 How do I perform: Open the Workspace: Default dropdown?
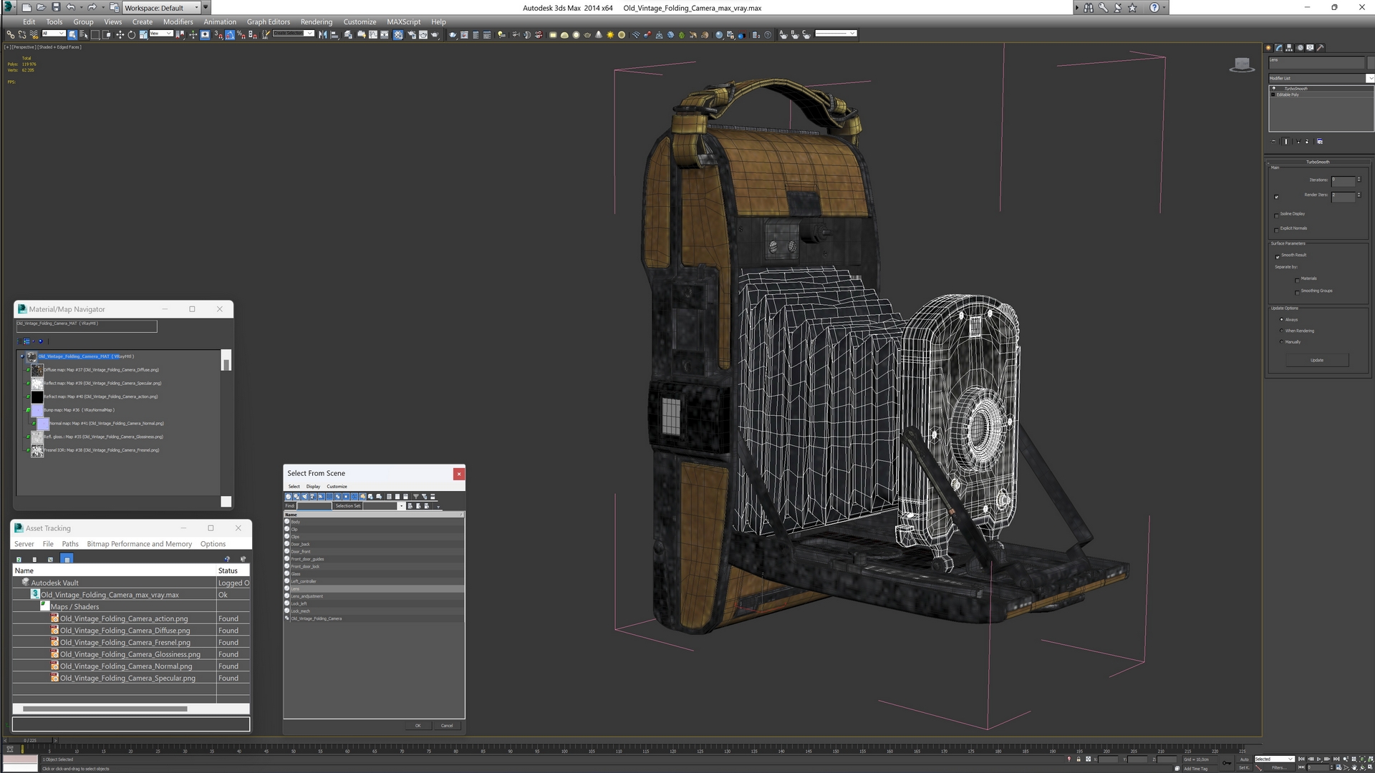click(x=161, y=8)
